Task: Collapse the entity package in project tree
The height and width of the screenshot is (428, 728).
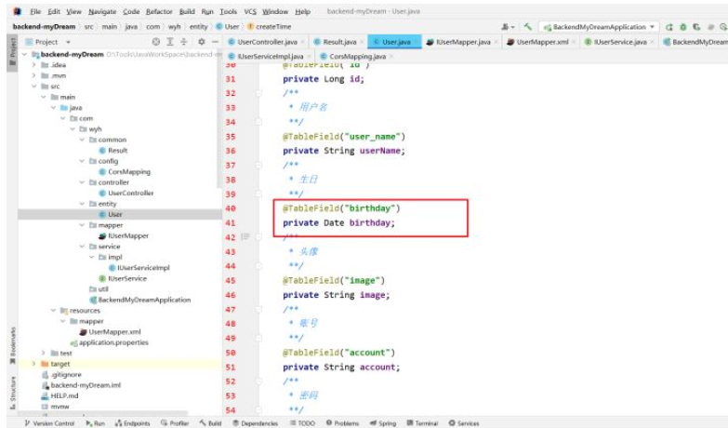Action: click(x=80, y=203)
